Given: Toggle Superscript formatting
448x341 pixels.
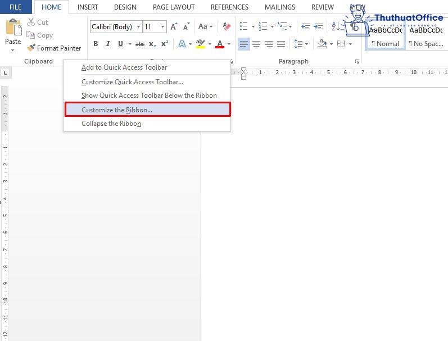Looking at the screenshot, I should click(x=165, y=44).
